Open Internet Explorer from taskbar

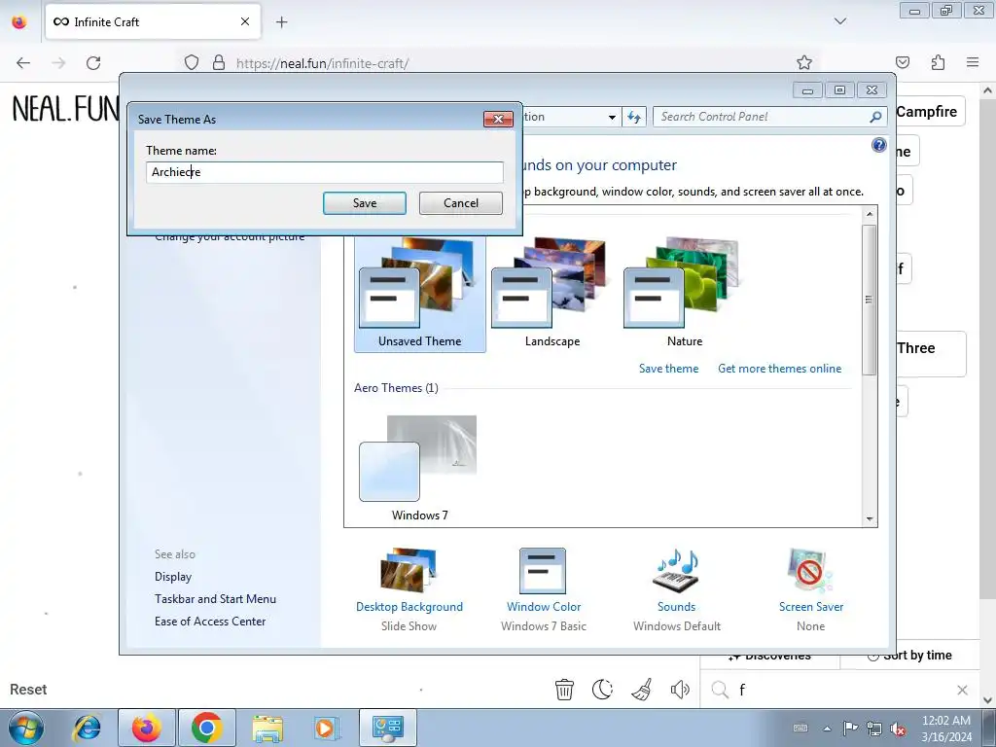(x=87, y=728)
